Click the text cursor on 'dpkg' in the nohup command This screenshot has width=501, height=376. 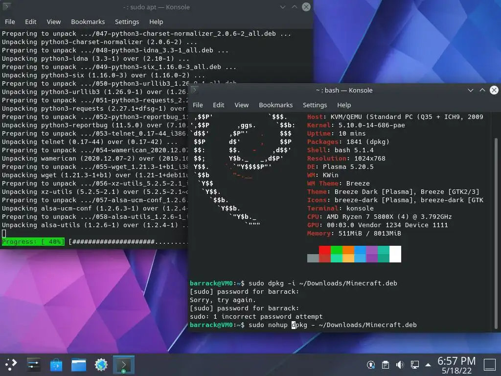[x=294, y=325]
